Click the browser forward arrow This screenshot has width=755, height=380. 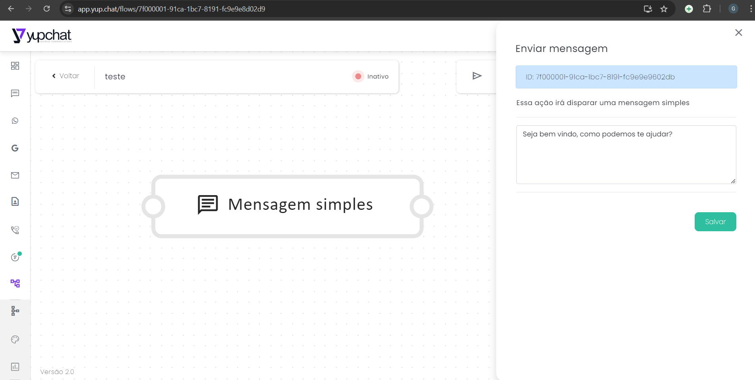[29, 9]
